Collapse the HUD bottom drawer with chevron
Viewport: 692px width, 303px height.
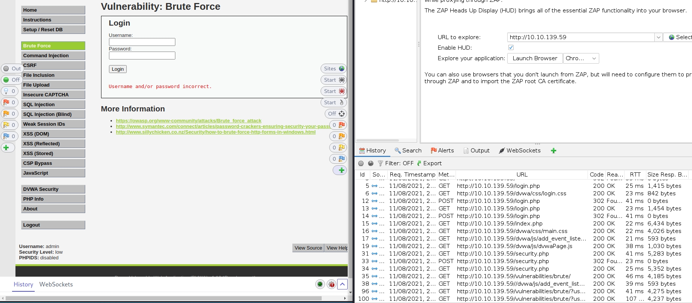(342, 284)
